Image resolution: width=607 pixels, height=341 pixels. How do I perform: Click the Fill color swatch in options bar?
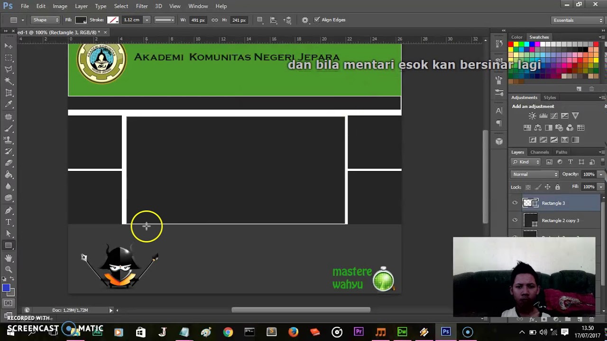click(x=81, y=20)
